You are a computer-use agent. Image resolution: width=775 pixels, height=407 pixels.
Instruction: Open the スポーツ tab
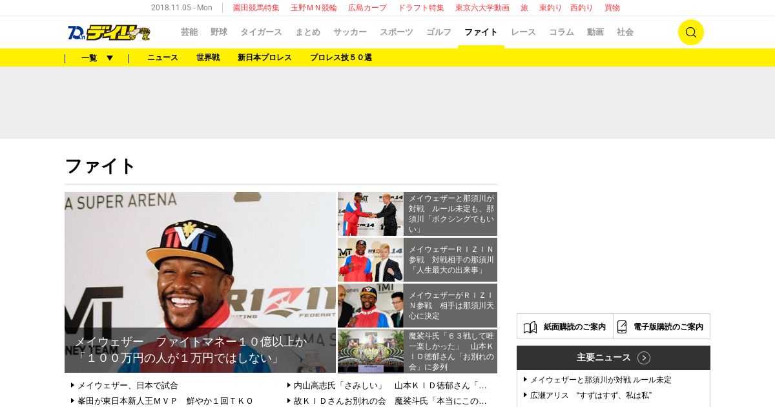pyautogui.click(x=397, y=32)
